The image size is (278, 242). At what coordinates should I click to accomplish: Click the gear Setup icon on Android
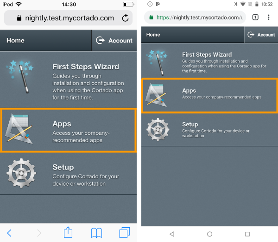(158, 130)
